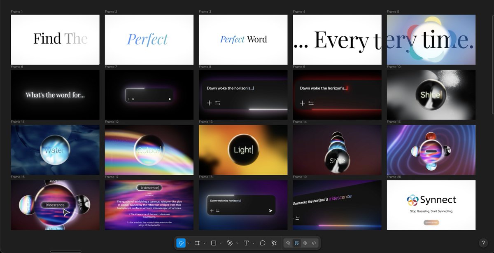Switch to Draw mode in toolbar
Screen dimensions: 494x253
pos(288,243)
